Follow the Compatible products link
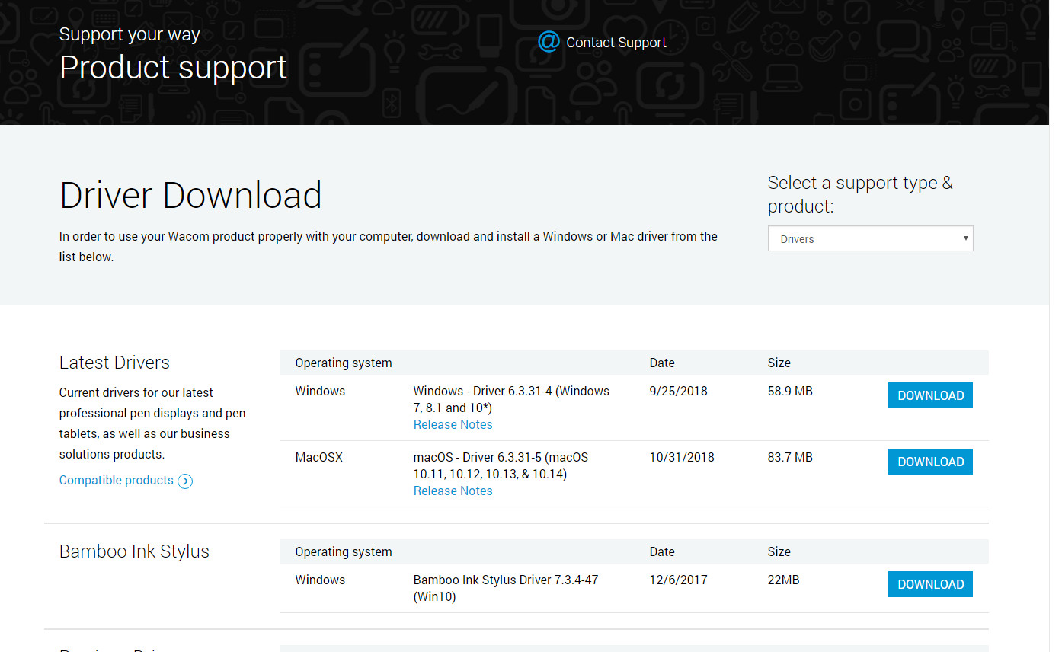The width and height of the screenshot is (1062, 652). [x=117, y=480]
